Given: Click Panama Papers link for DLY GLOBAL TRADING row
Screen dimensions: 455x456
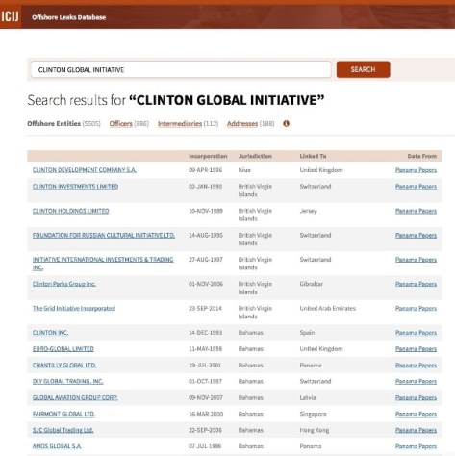Looking at the screenshot, I should tap(416, 381).
